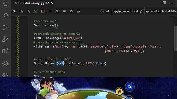The width and height of the screenshot is (177, 99).
Task: Open the Explorer view in activity bar
Action: point(5,4)
